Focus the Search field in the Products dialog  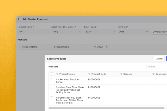[x=157, y=67]
